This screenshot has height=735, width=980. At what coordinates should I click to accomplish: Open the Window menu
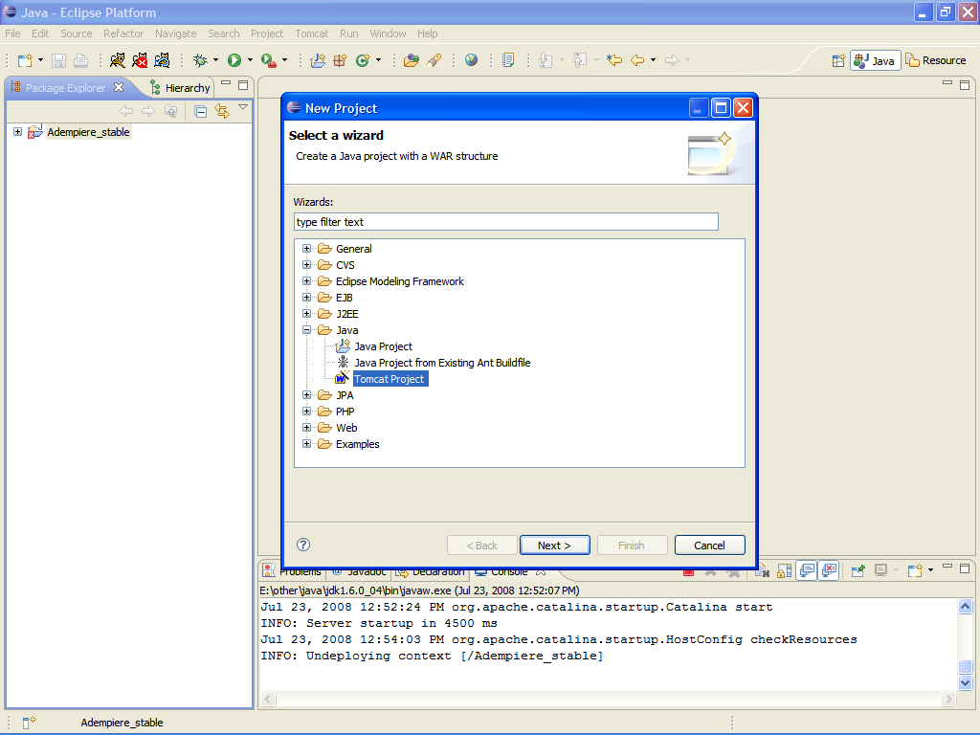(388, 33)
